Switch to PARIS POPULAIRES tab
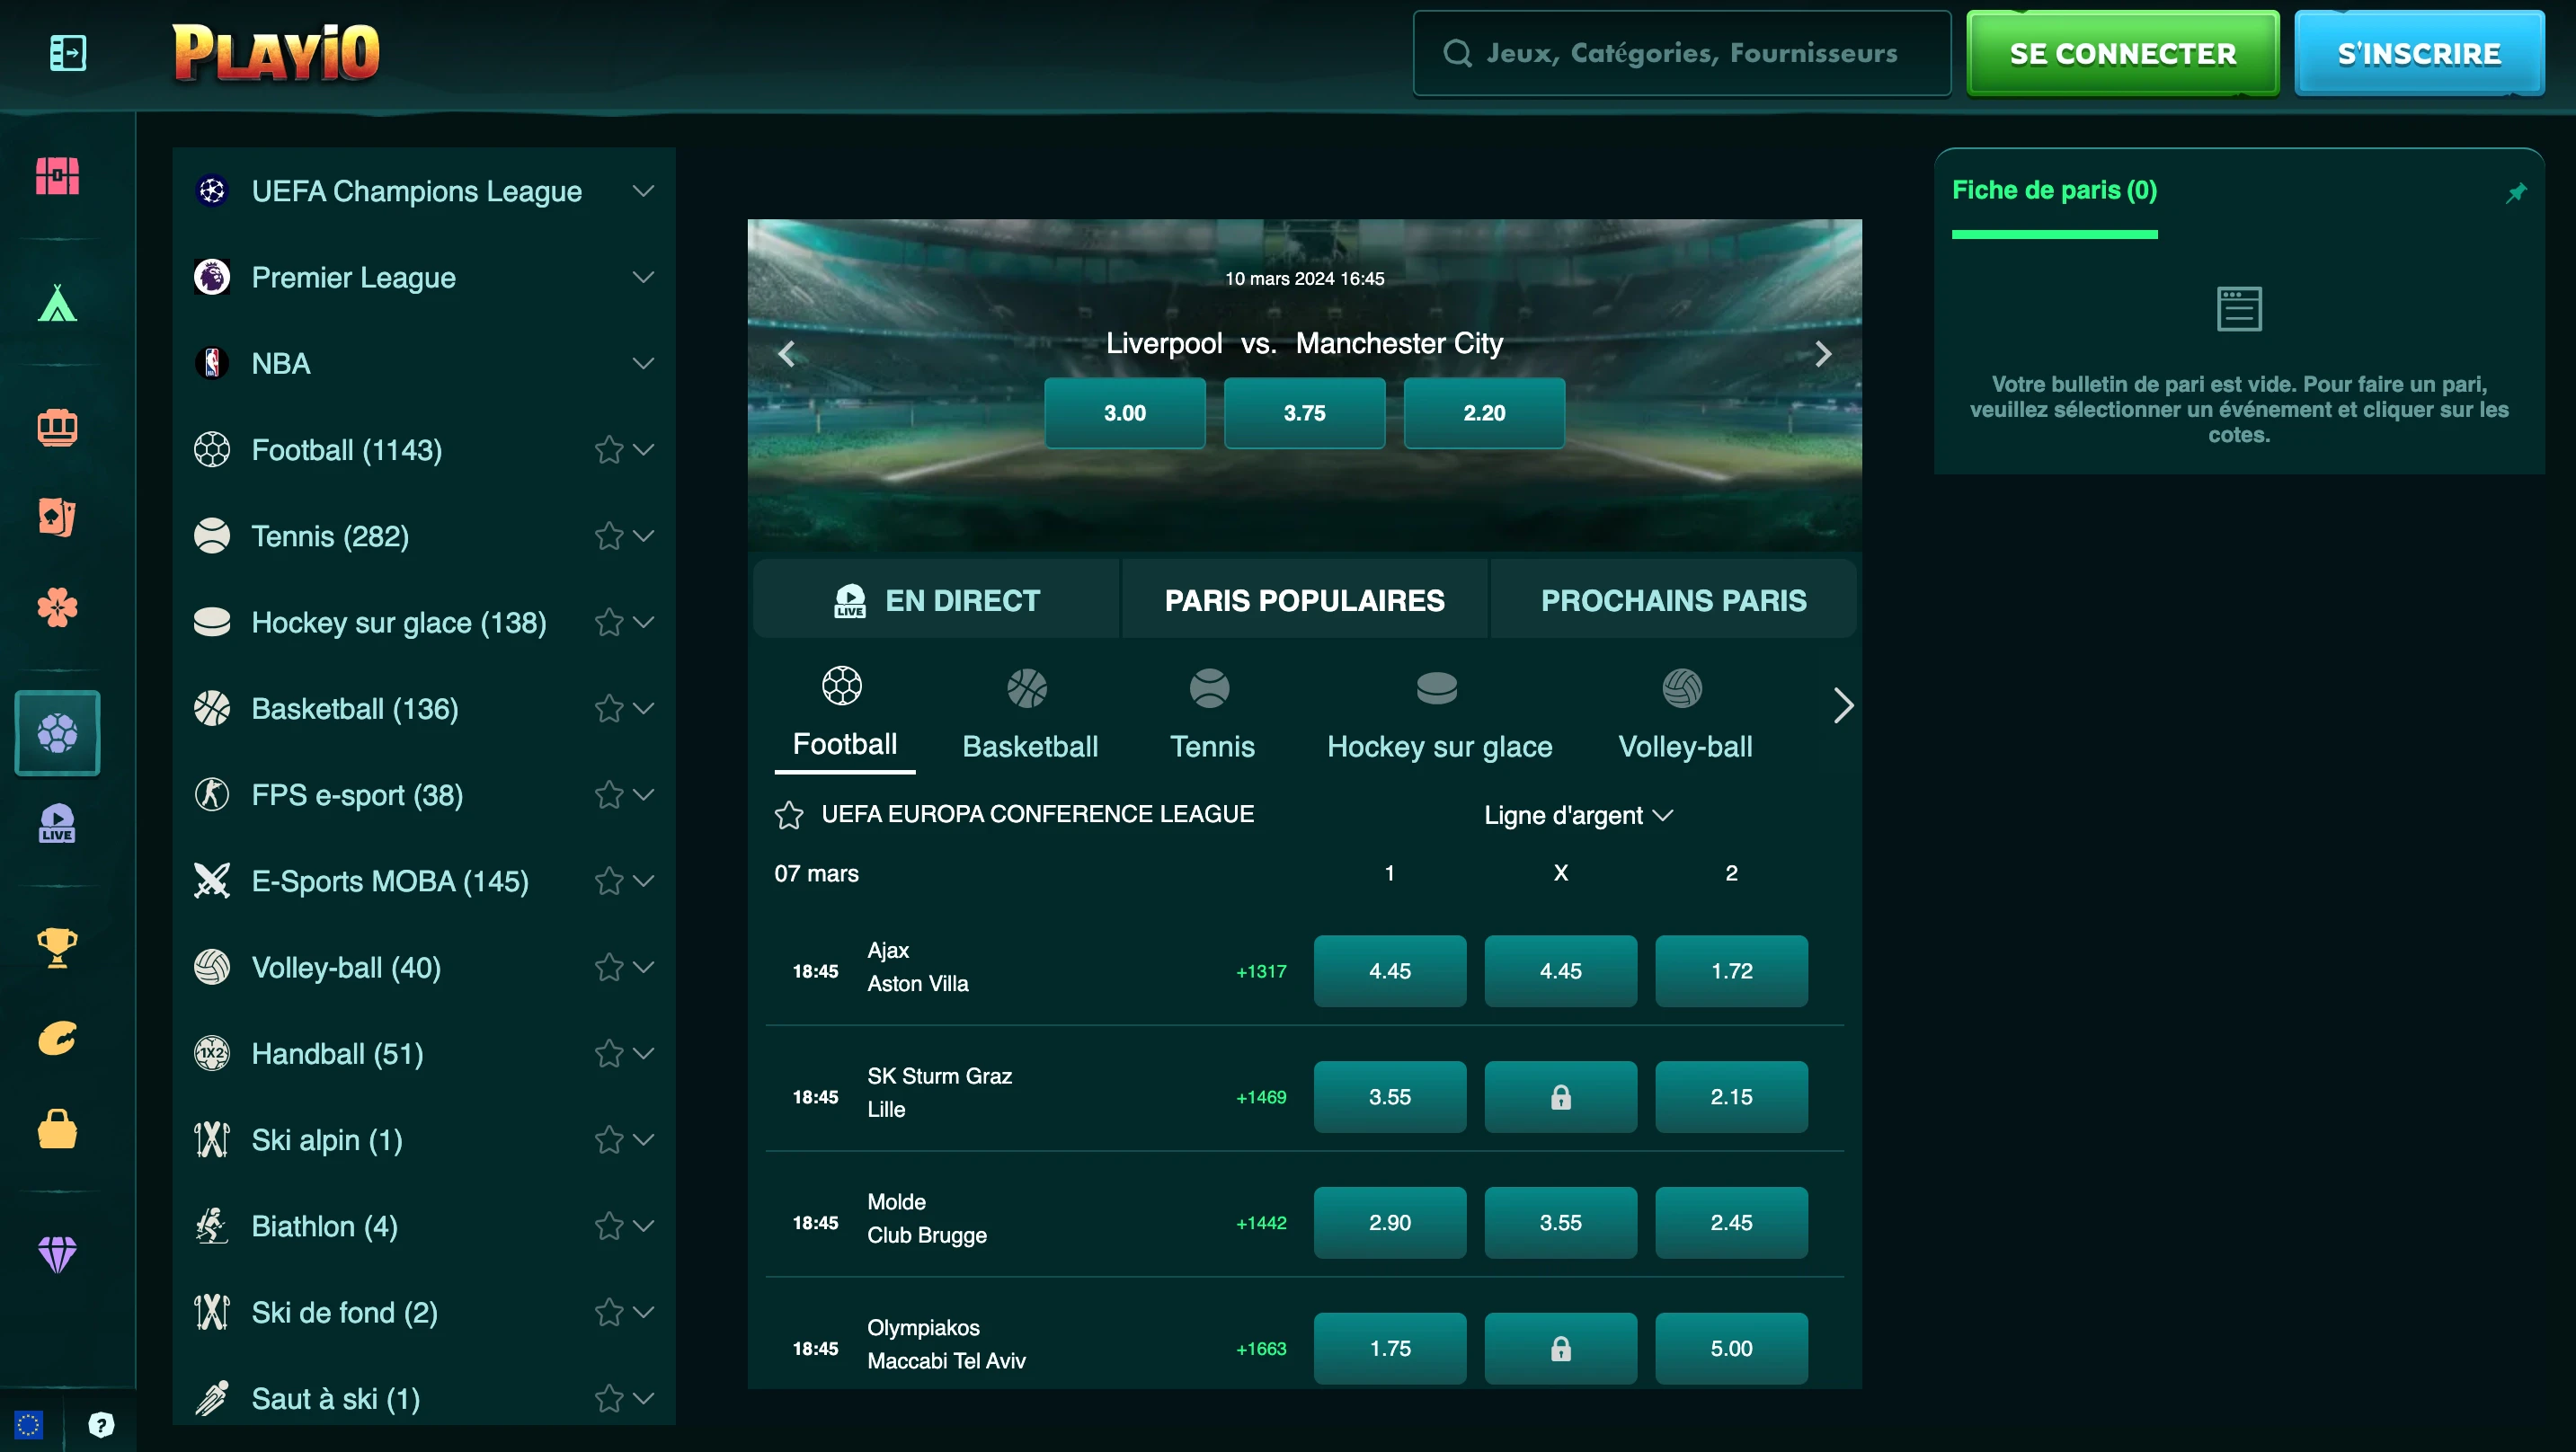2576x1452 pixels. 1304,600
